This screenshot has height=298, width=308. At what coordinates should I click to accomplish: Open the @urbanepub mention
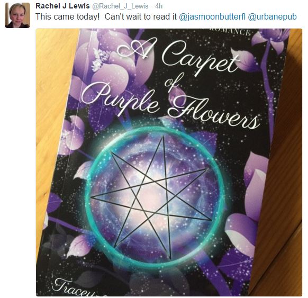[272, 17]
